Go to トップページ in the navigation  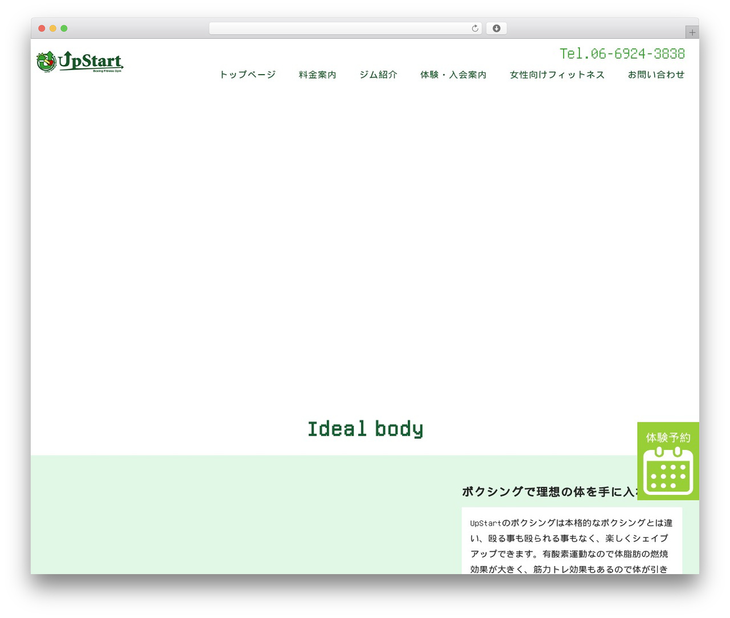point(248,75)
